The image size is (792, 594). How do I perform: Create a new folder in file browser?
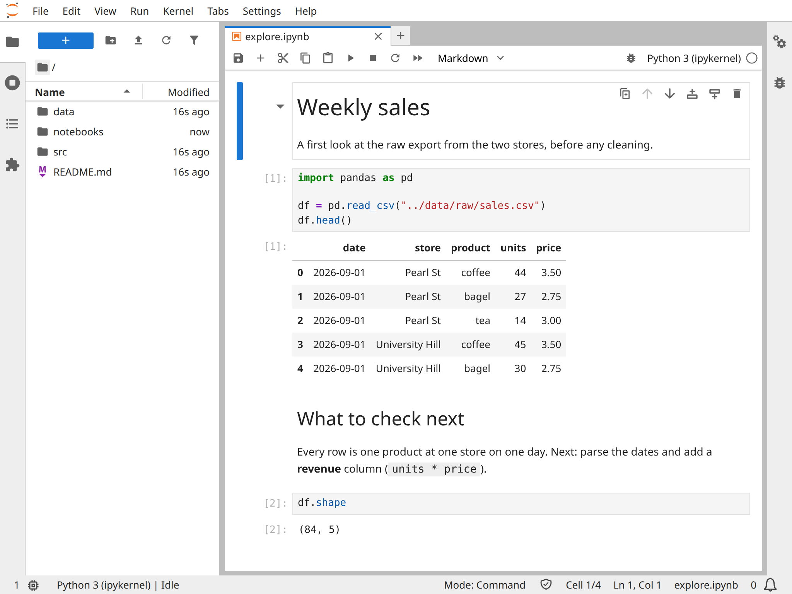(x=111, y=41)
